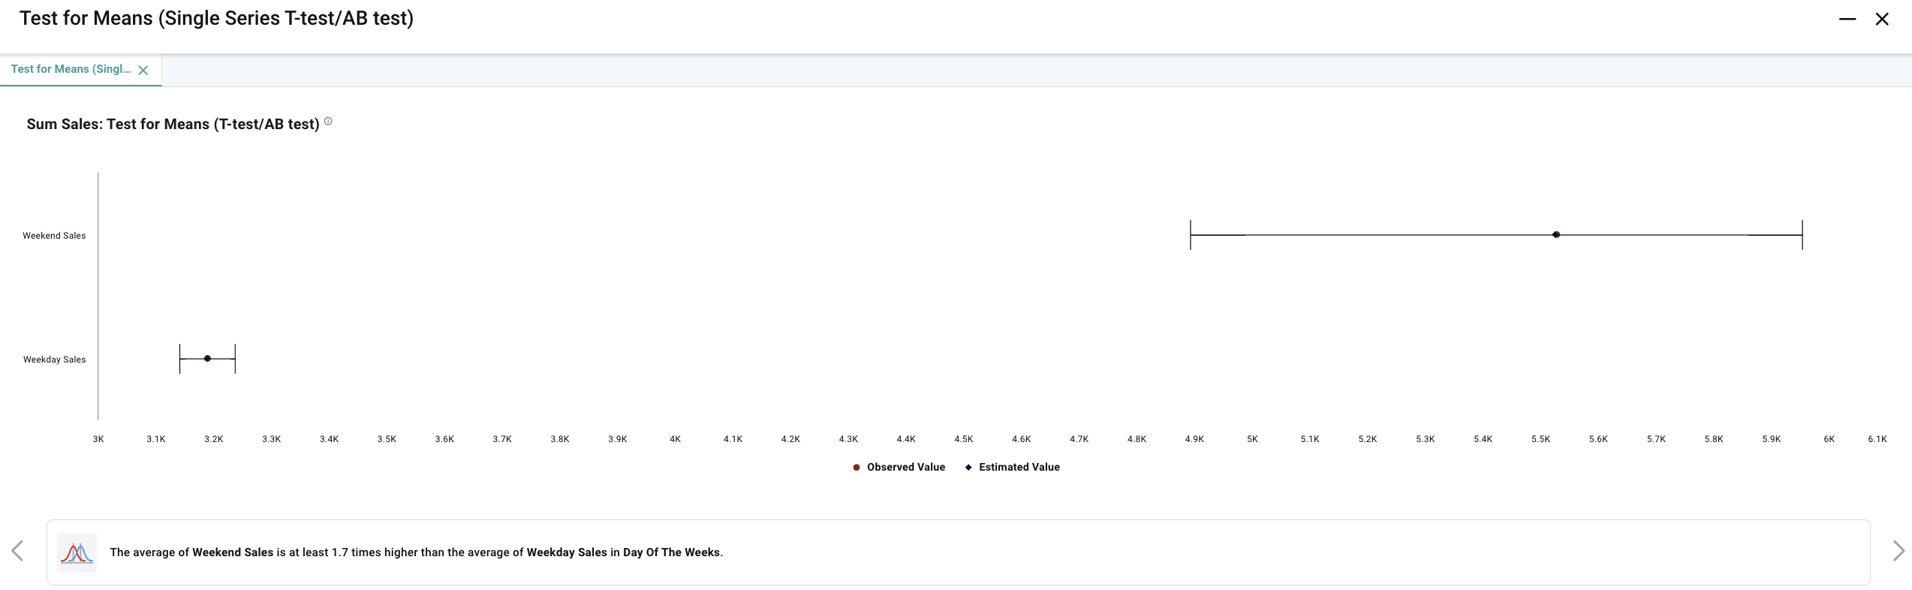Close the Test for Means tab
The image size is (1912, 590).
143,70
